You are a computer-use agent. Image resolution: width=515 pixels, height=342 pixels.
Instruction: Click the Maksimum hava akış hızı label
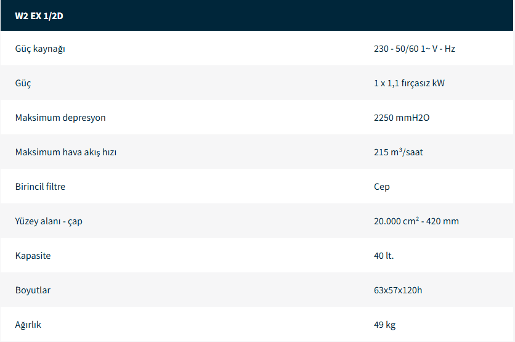(x=66, y=152)
